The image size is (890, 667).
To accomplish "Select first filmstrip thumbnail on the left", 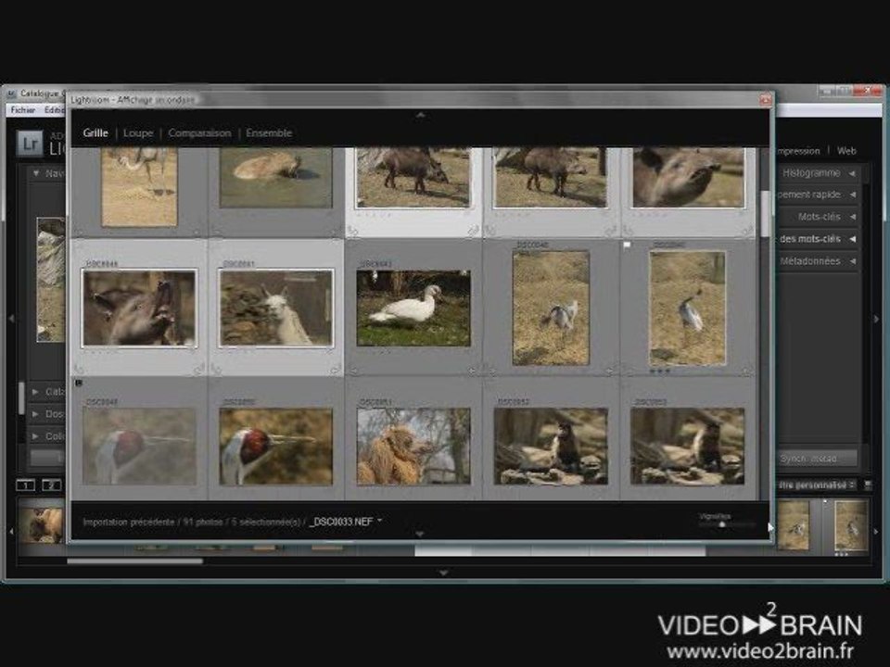I will coord(41,524).
